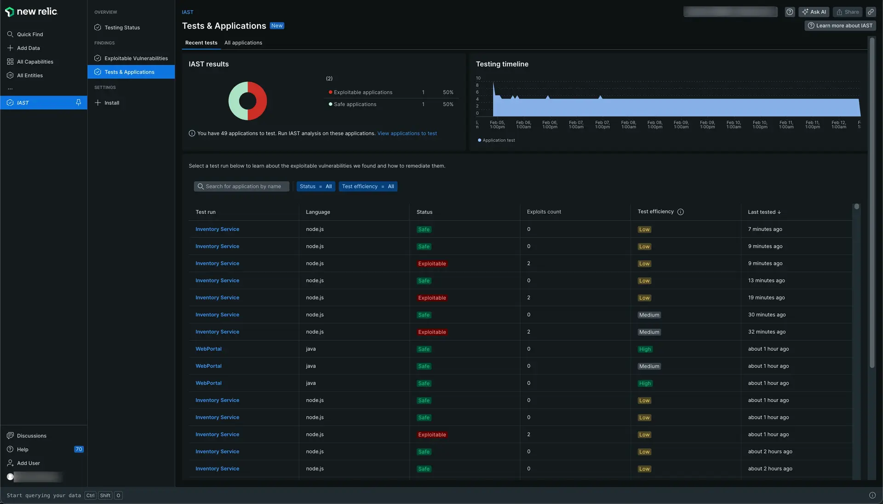
Task: Click the help question mark icon in header
Action: click(790, 12)
